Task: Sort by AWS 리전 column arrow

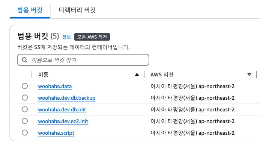Action: click(x=249, y=74)
